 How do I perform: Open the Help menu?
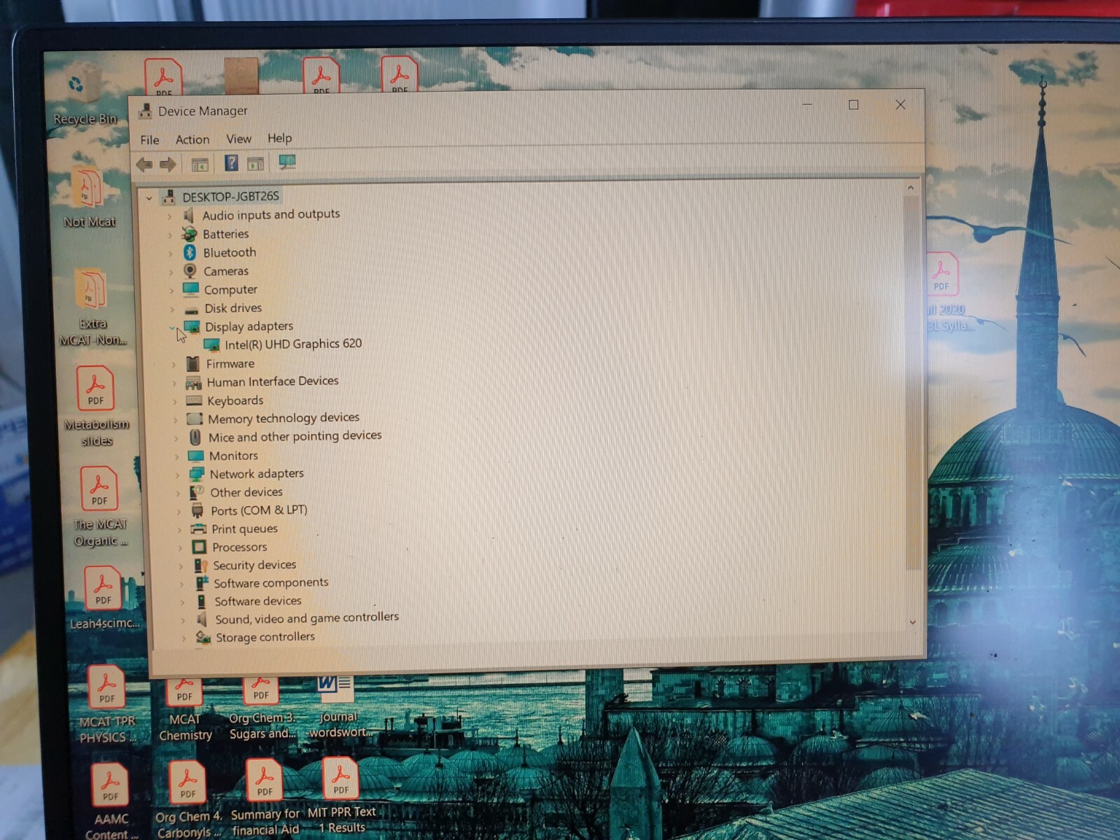coord(279,138)
